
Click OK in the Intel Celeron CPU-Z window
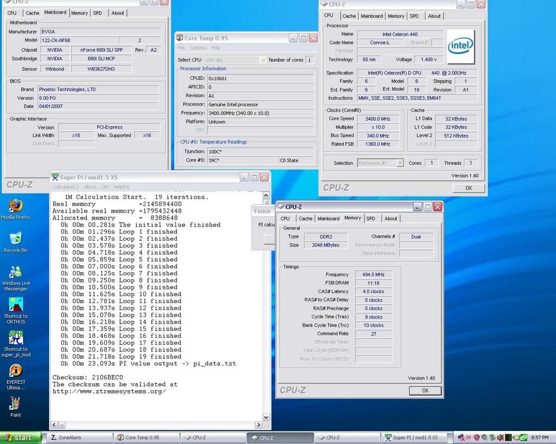469,188
